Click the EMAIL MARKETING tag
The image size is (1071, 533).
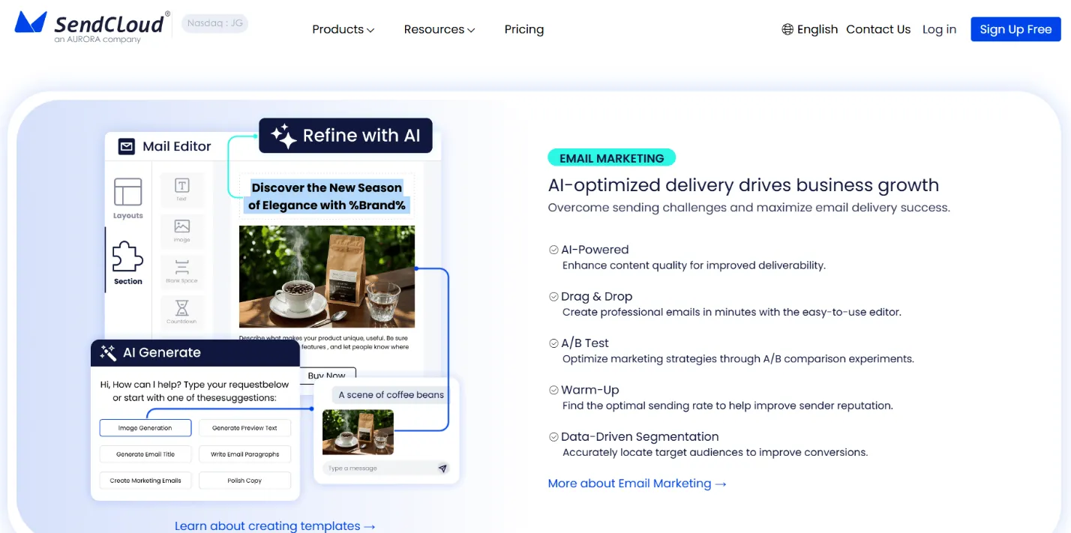point(611,158)
